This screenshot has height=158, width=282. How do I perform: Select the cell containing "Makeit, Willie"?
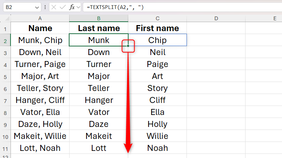click(40, 136)
